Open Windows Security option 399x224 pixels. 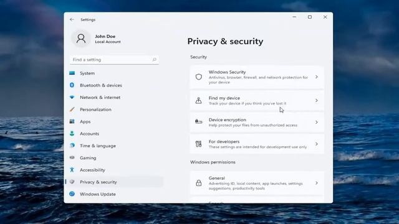(257, 77)
